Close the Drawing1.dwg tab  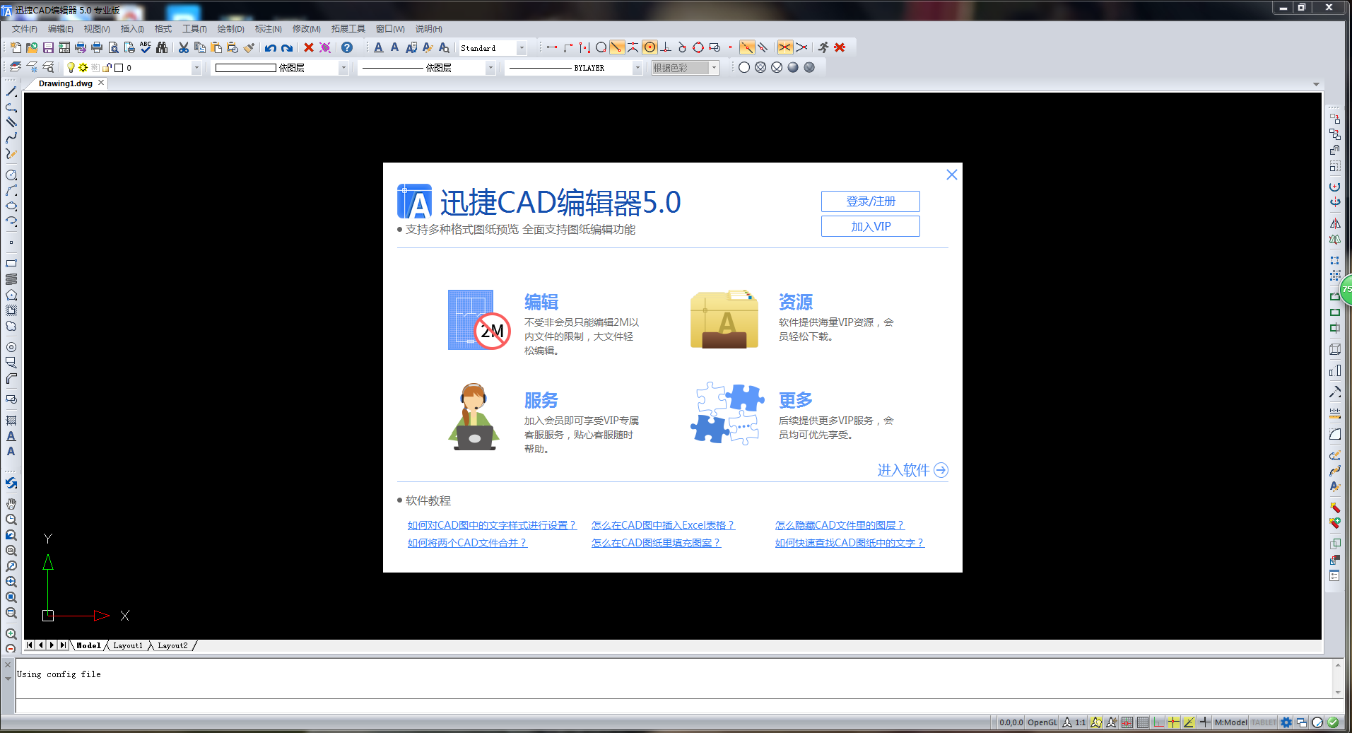pos(101,83)
